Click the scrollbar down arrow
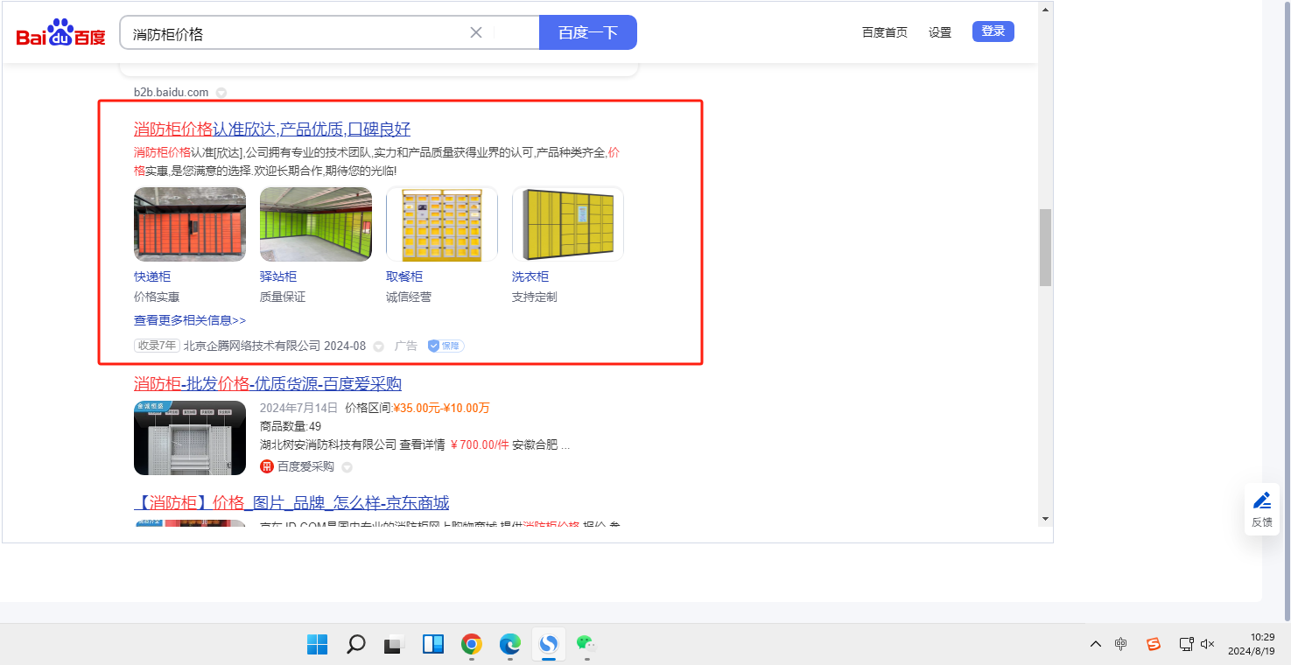This screenshot has width=1291, height=665. click(1045, 519)
